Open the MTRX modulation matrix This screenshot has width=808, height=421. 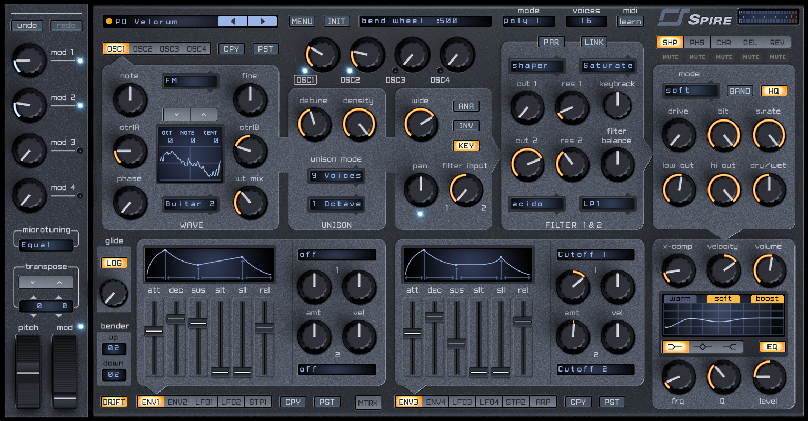coord(368,402)
